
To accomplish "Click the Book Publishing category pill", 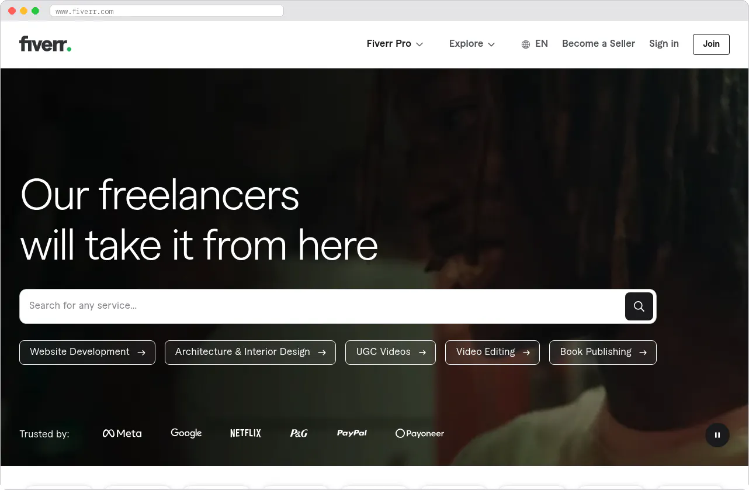I will click(x=602, y=352).
